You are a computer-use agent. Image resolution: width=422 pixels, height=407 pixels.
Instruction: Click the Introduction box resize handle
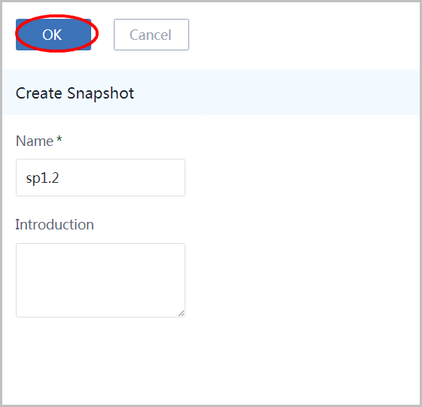pyautogui.click(x=182, y=314)
